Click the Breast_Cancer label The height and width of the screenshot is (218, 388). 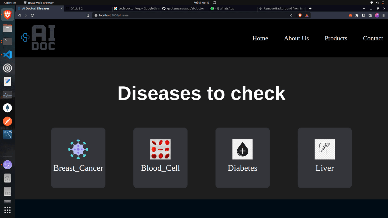point(78,168)
